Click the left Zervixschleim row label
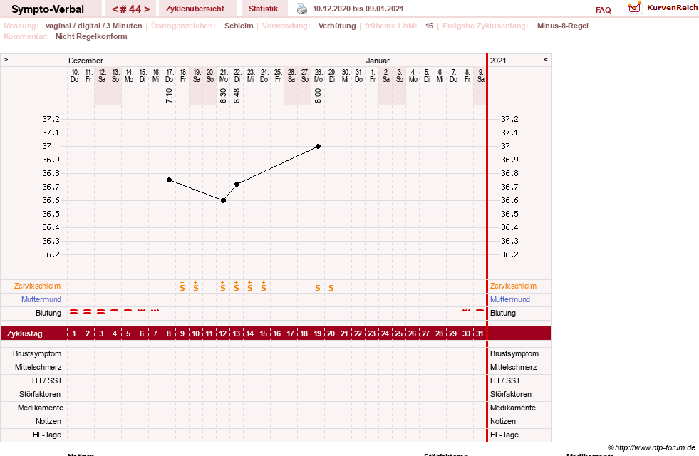699x456 pixels. 38,286
